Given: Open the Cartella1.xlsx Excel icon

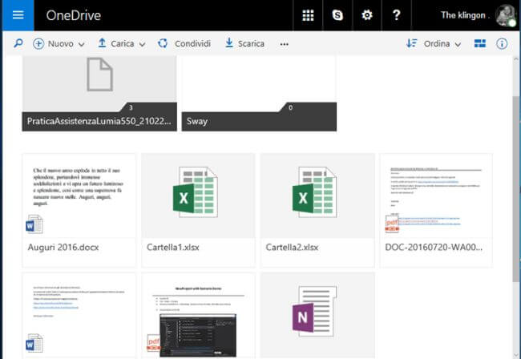Looking at the screenshot, I should [196, 192].
